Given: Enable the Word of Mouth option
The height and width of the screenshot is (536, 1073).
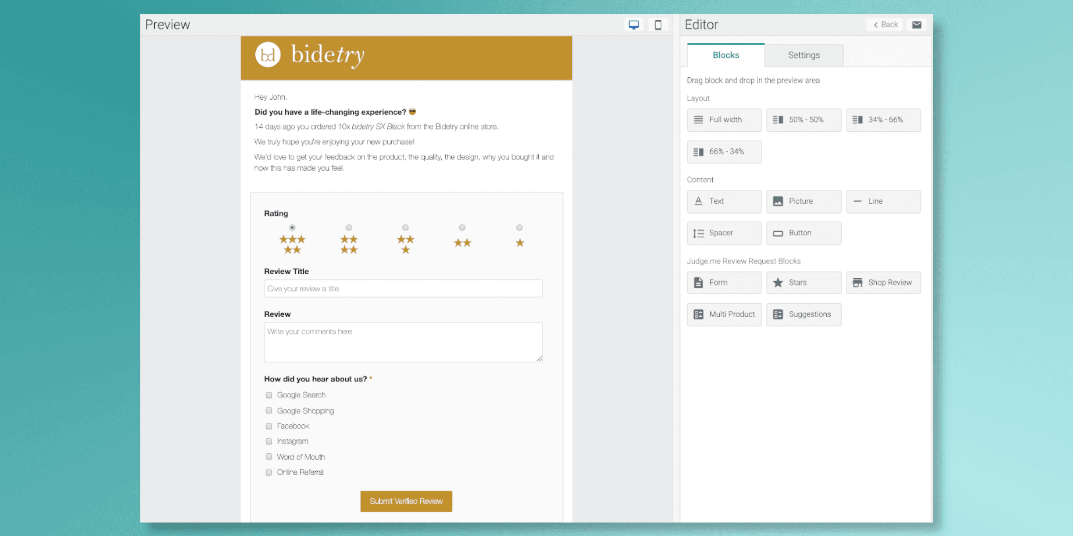Looking at the screenshot, I should tap(269, 456).
